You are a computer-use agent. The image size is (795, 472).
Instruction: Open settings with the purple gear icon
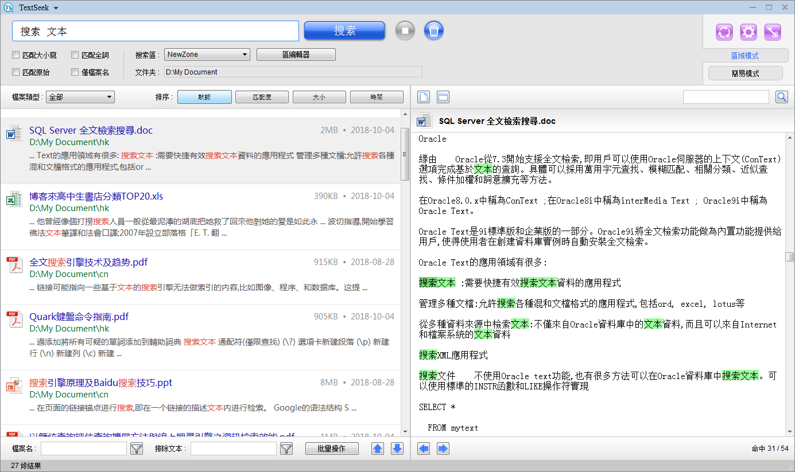(748, 32)
